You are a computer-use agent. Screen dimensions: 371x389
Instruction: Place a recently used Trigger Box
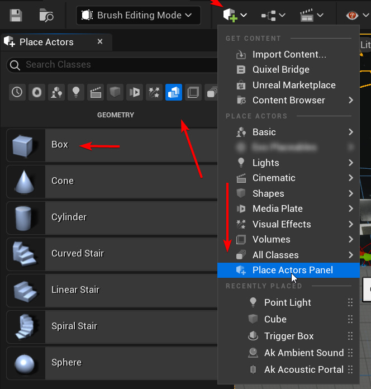[288, 336]
